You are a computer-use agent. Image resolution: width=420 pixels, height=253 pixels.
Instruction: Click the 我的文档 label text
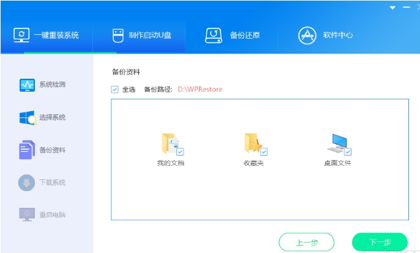171,163
